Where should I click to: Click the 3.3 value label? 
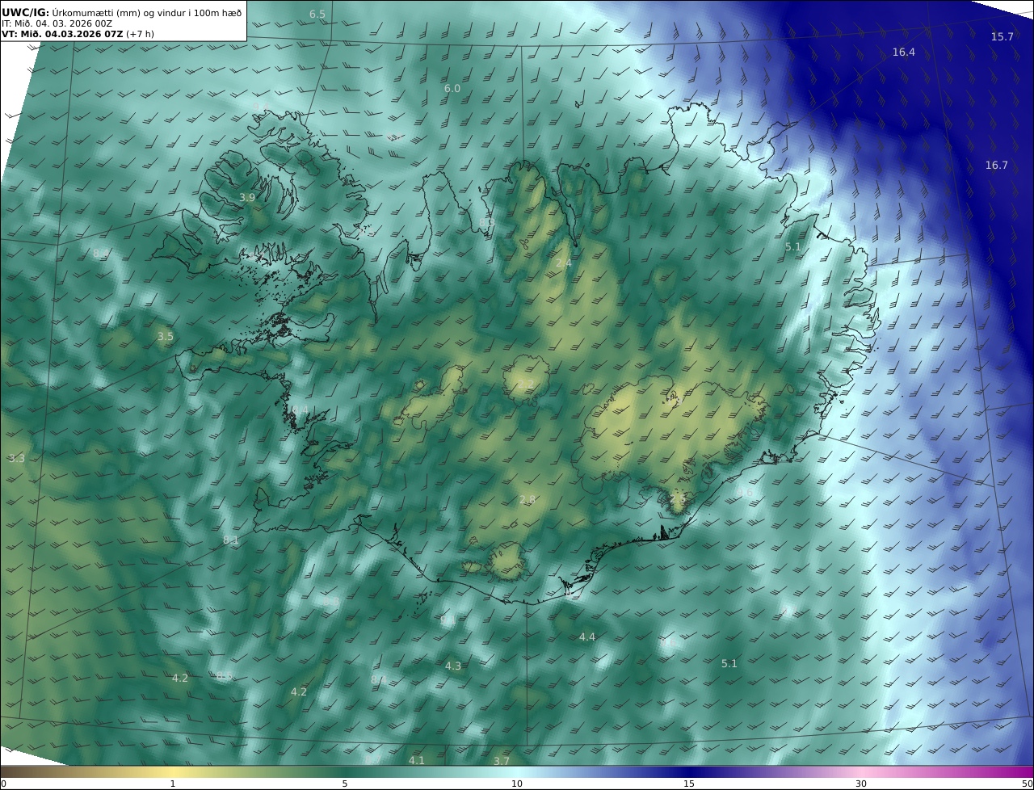click(17, 459)
